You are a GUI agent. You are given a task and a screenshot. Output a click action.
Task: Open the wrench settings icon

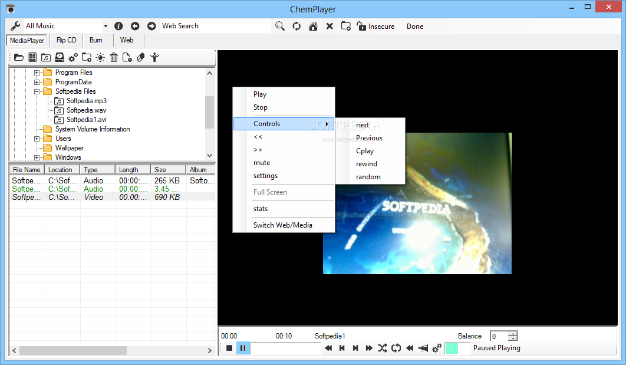coord(15,26)
